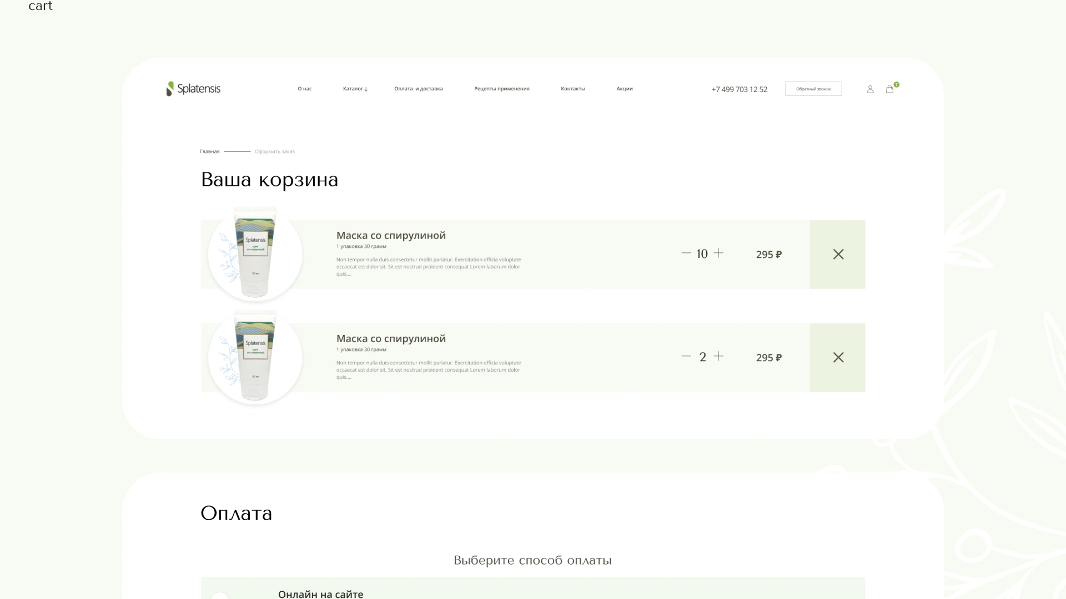Open the О нас menu item
Image resolution: width=1066 pixels, height=599 pixels.
[305, 89]
